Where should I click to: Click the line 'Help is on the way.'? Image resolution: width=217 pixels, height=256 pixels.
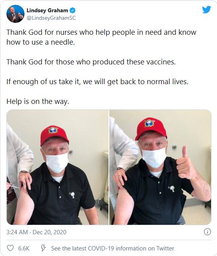click(38, 102)
